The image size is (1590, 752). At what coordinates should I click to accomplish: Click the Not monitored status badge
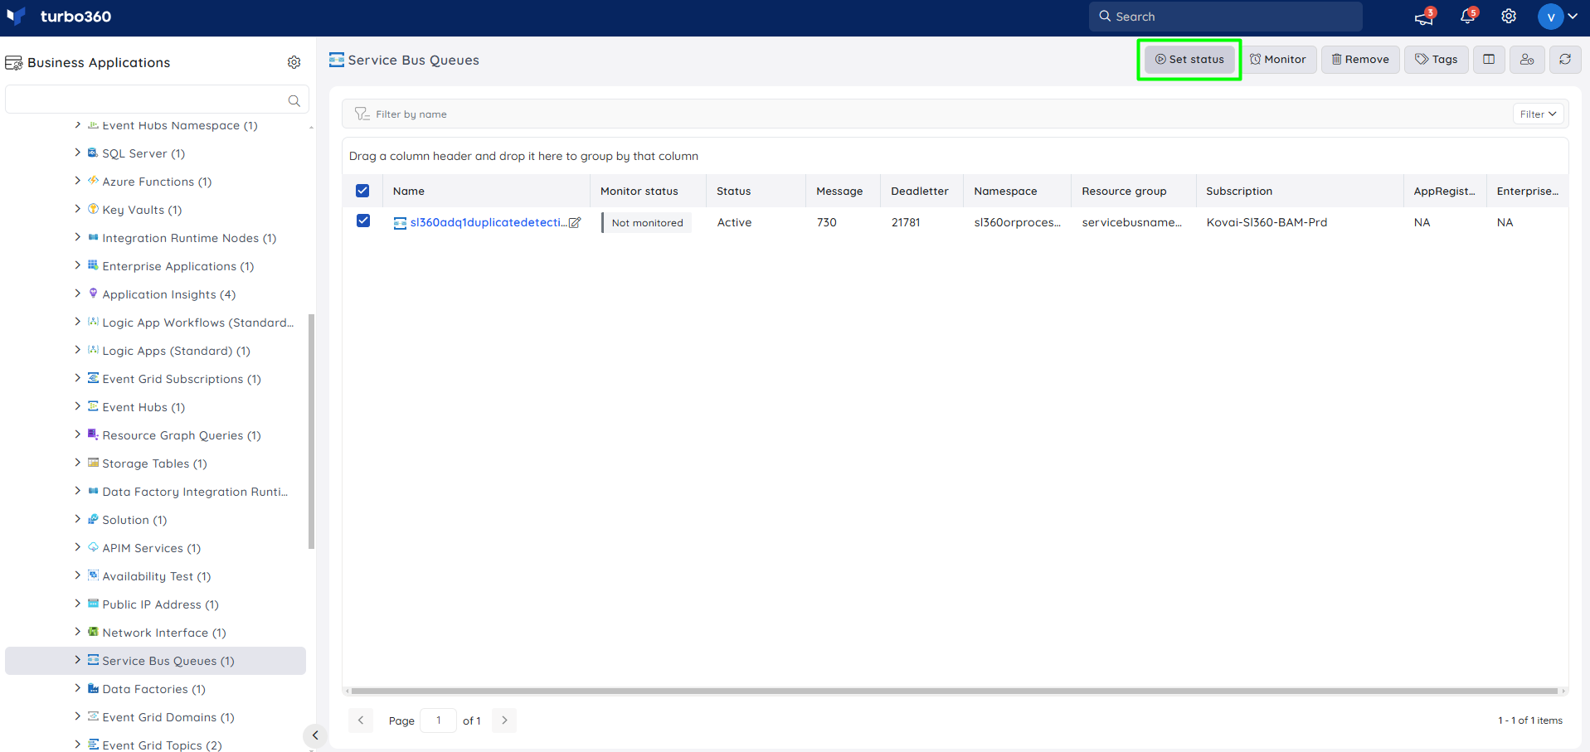pyautogui.click(x=647, y=223)
